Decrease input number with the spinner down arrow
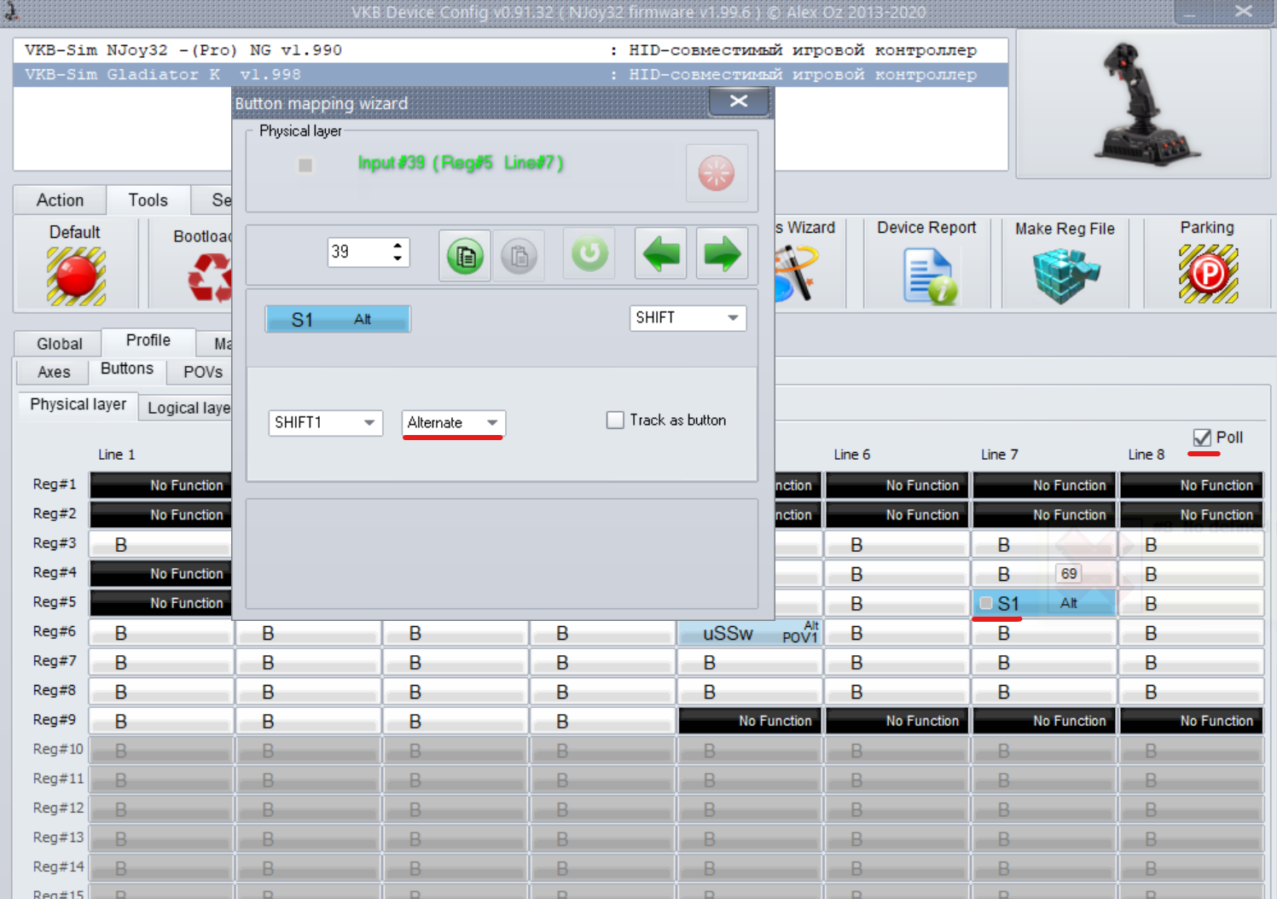The width and height of the screenshot is (1277, 899). click(398, 258)
